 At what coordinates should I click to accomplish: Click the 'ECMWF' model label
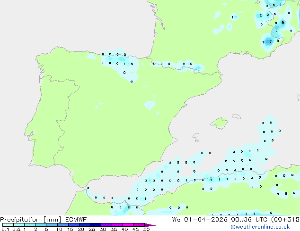[76, 220]
